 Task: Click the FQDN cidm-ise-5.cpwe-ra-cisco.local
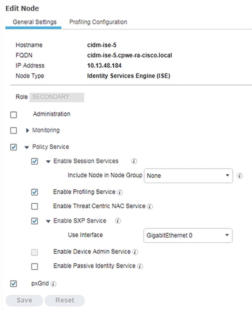[x=129, y=55]
